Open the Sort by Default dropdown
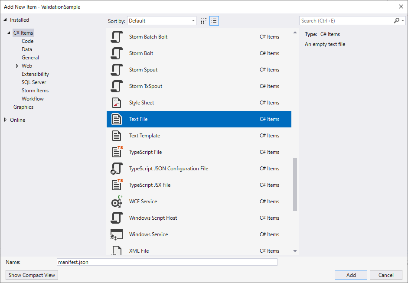This screenshot has width=408, height=283. coord(162,21)
